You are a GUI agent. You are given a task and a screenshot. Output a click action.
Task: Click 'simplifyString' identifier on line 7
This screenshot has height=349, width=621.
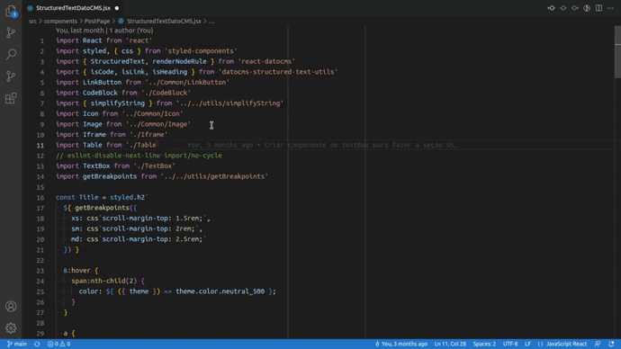118,103
